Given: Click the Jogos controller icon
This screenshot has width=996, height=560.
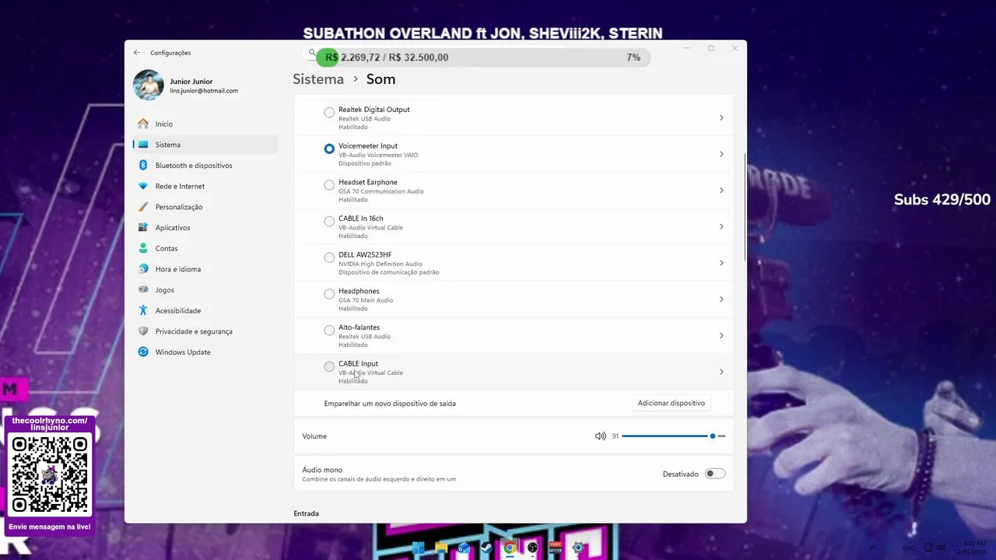Looking at the screenshot, I should (143, 289).
